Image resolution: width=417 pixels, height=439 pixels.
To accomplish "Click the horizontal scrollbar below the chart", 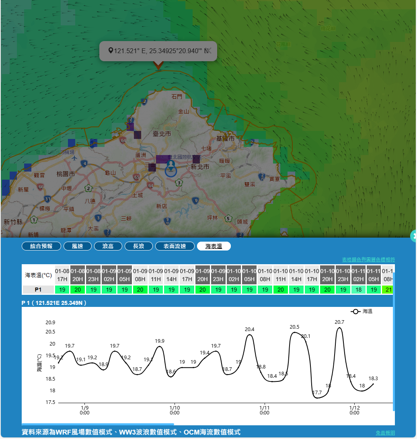I will pos(98,424).
